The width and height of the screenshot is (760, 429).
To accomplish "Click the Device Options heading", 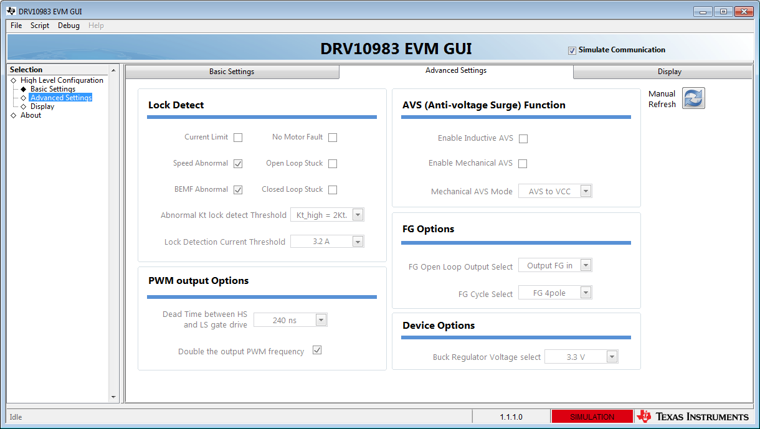I will (439, 326).
